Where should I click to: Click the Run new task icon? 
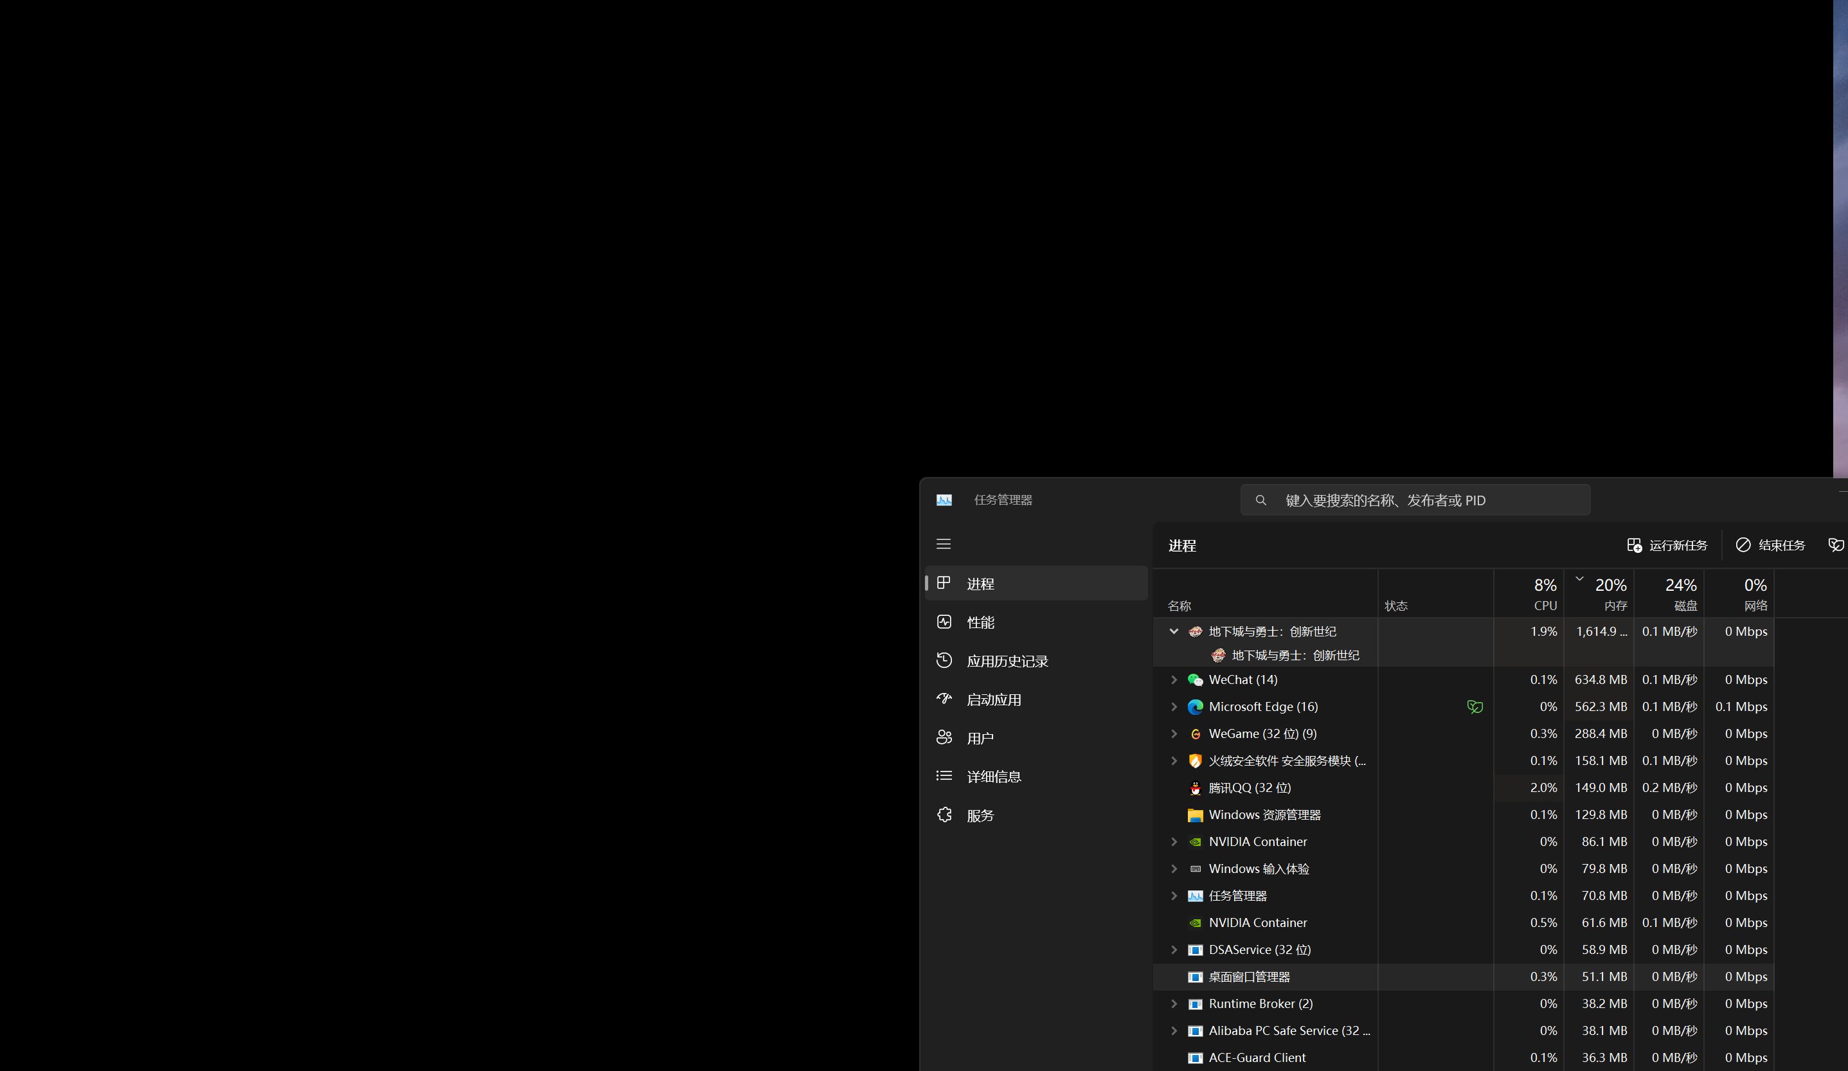[1634, 545]
